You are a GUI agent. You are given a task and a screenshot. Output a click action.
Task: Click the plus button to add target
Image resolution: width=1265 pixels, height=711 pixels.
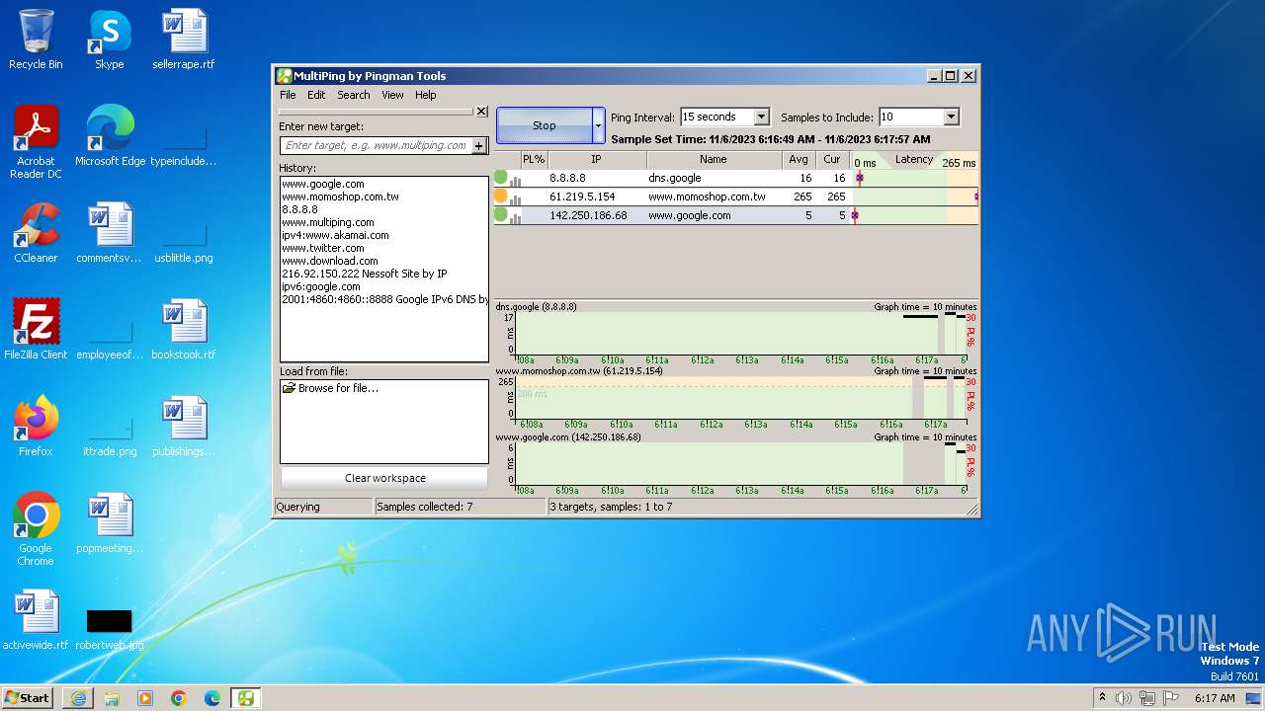[479, 145]
